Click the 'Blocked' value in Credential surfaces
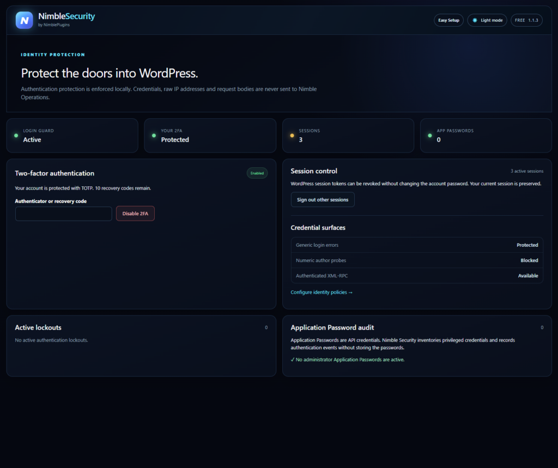The height and width of the screenshot is (468, 558). tap(529, 260)
